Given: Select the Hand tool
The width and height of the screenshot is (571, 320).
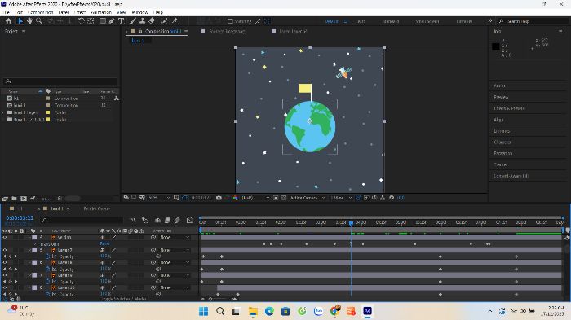Looking at the screenshot, I should coord(29,21).
